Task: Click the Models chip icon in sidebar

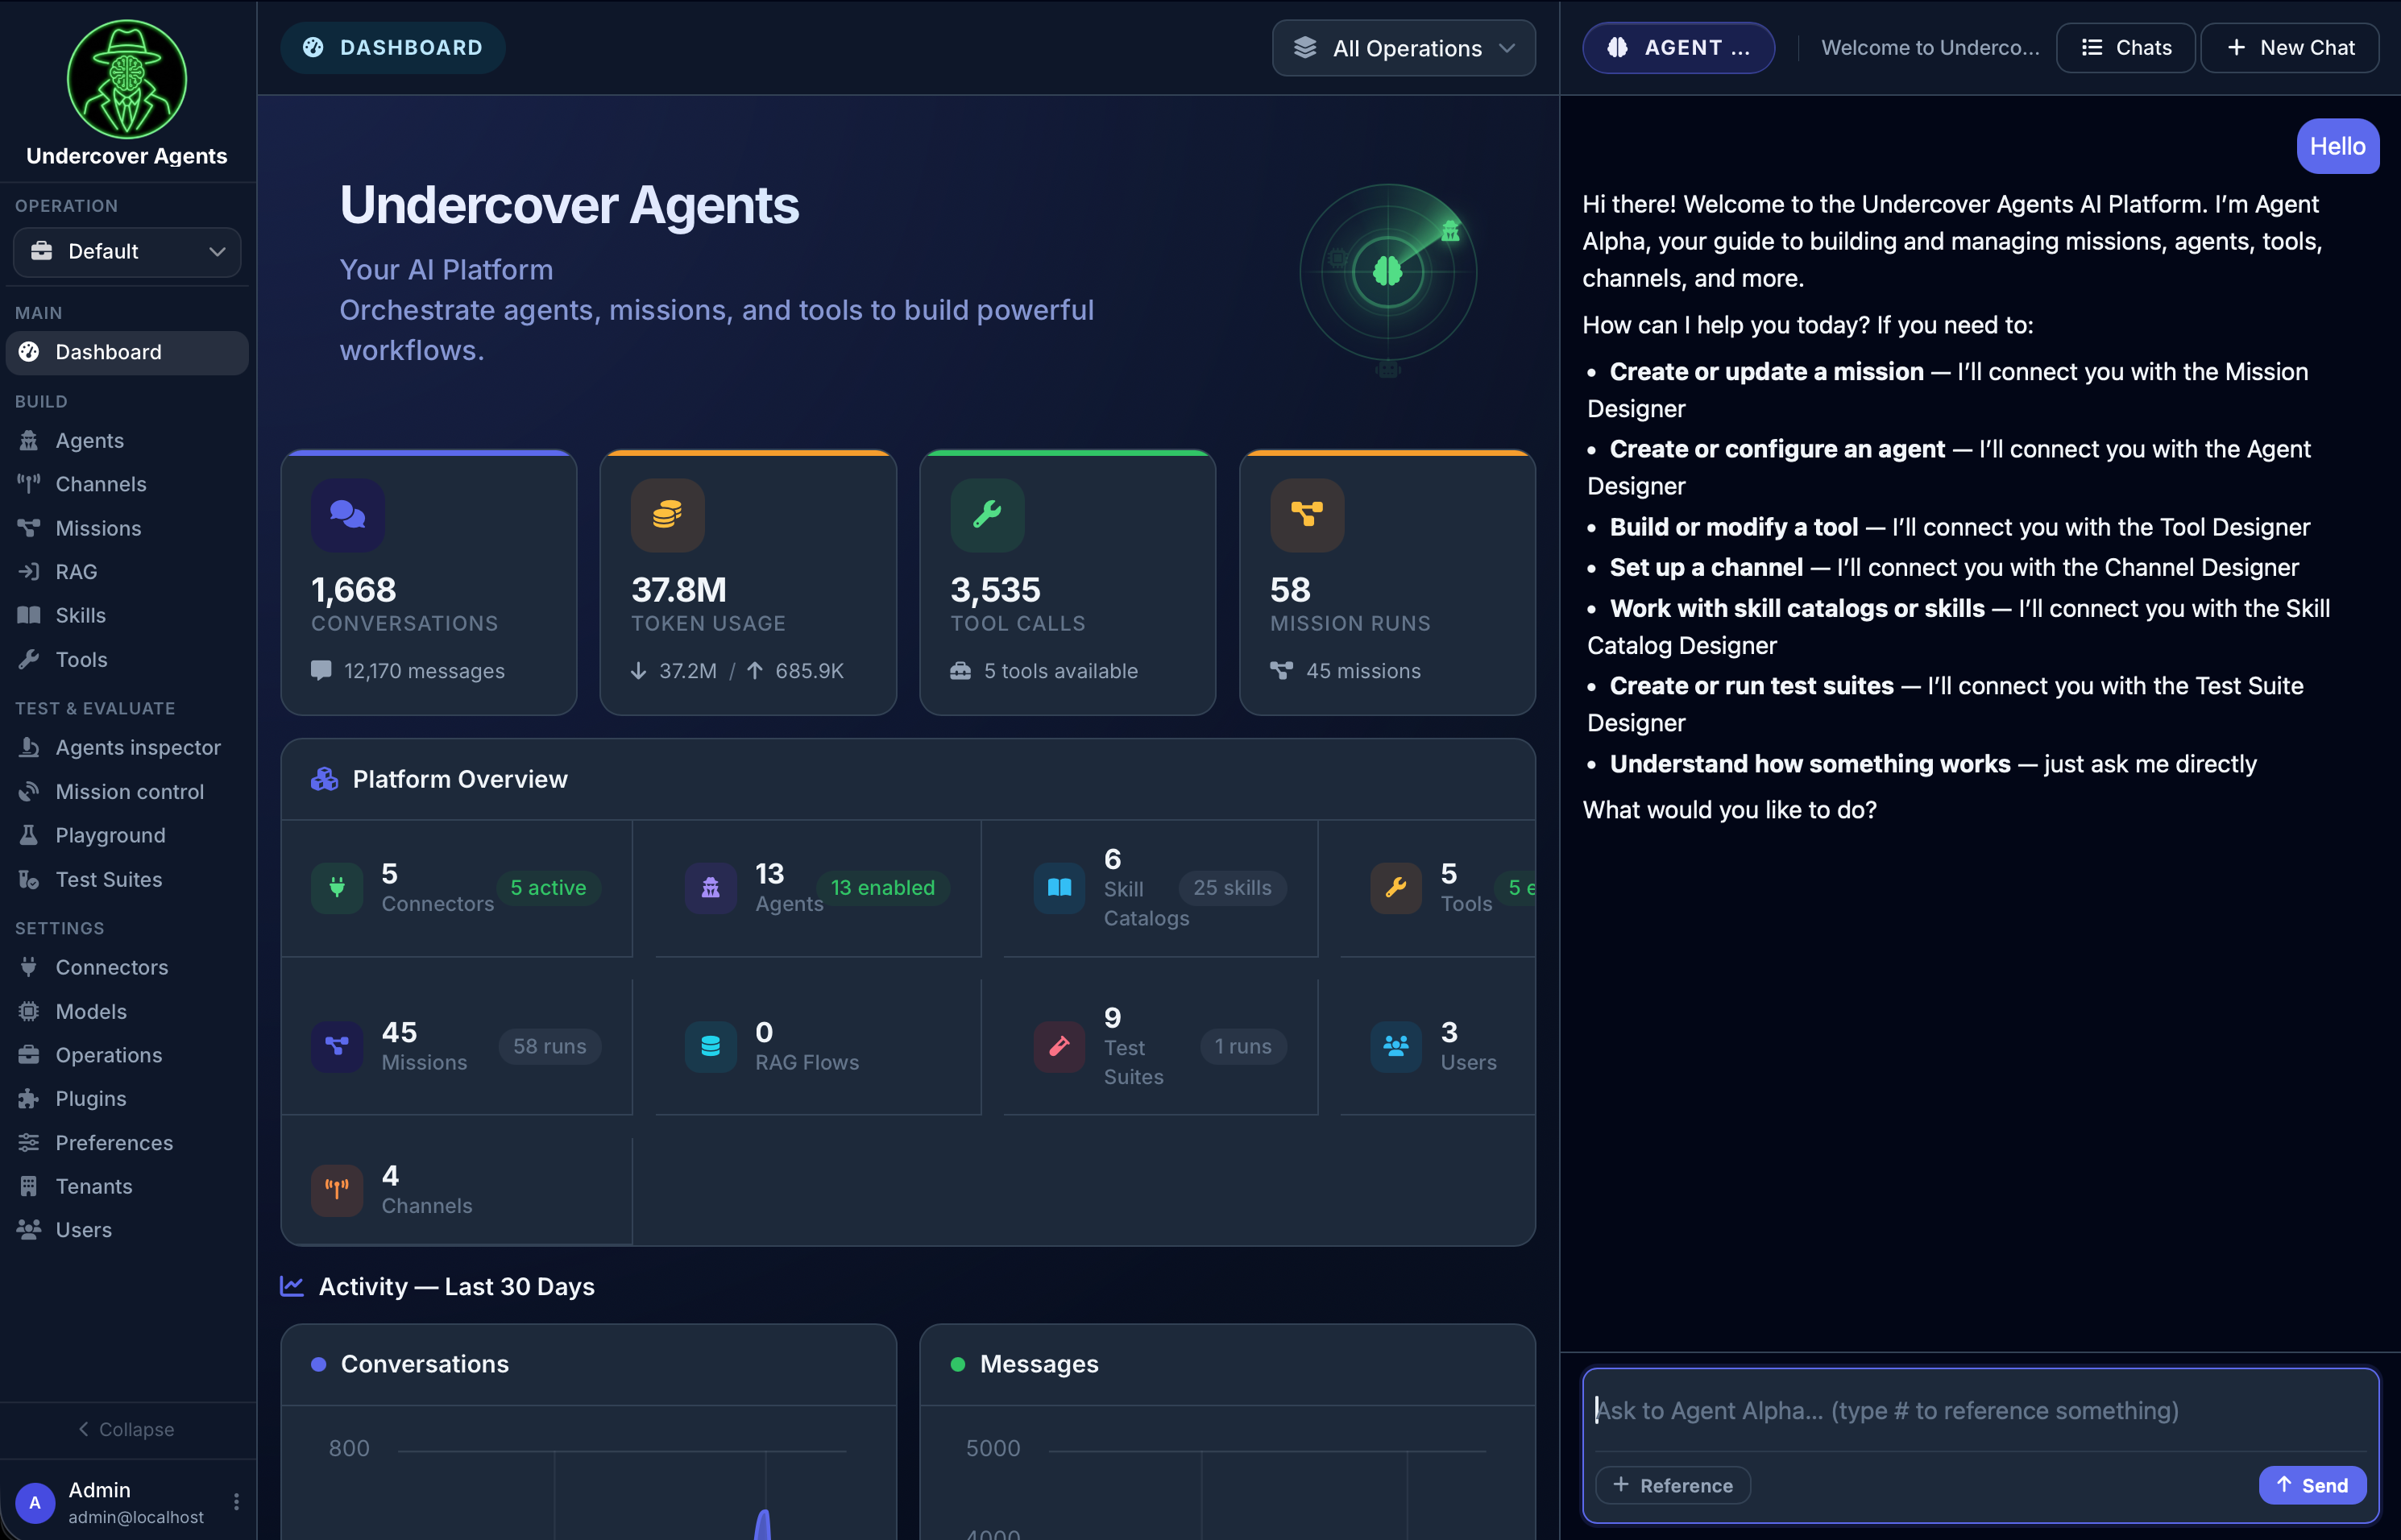Action: [x=29, y=1011]
